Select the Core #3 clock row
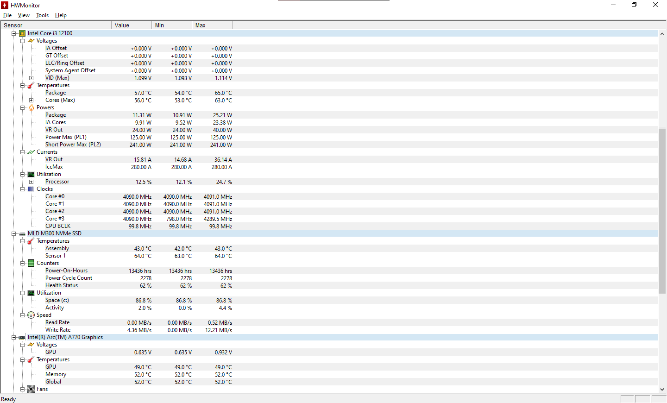 [329, 219]
